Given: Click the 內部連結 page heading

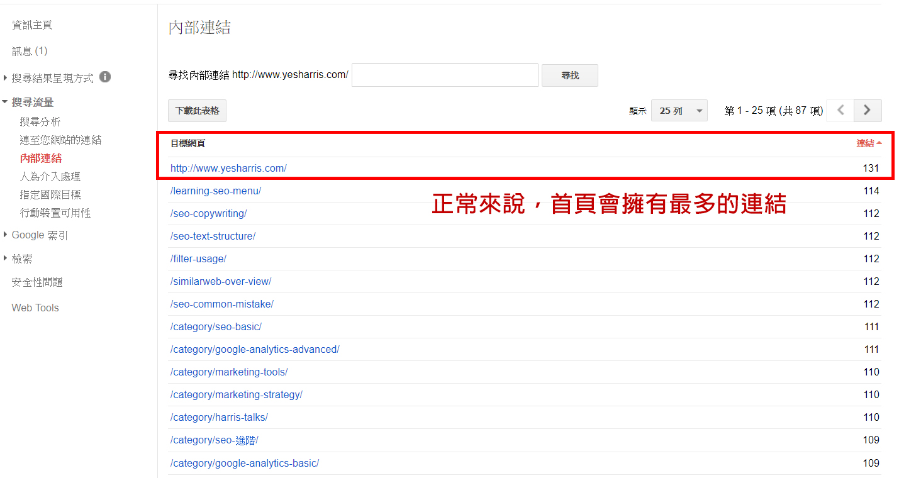Looking at the screenshot, I should pos(200,28).
